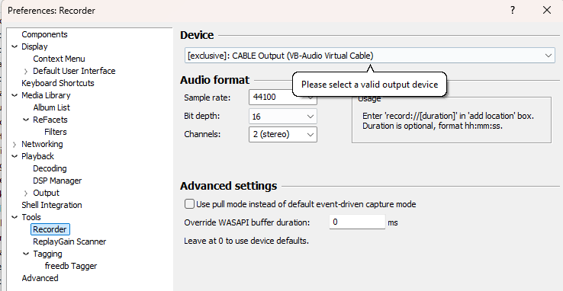Select the ReFacets page

(50, 120)
